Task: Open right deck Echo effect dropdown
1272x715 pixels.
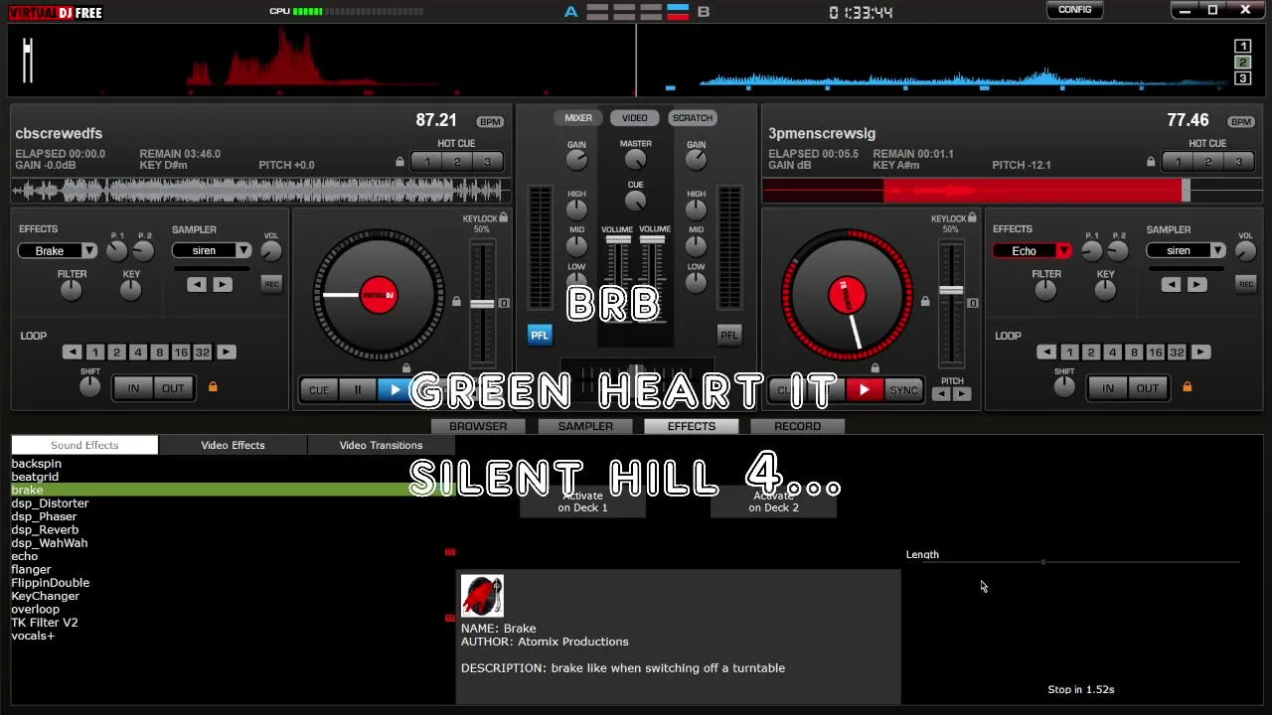Action: [1063, 251]
